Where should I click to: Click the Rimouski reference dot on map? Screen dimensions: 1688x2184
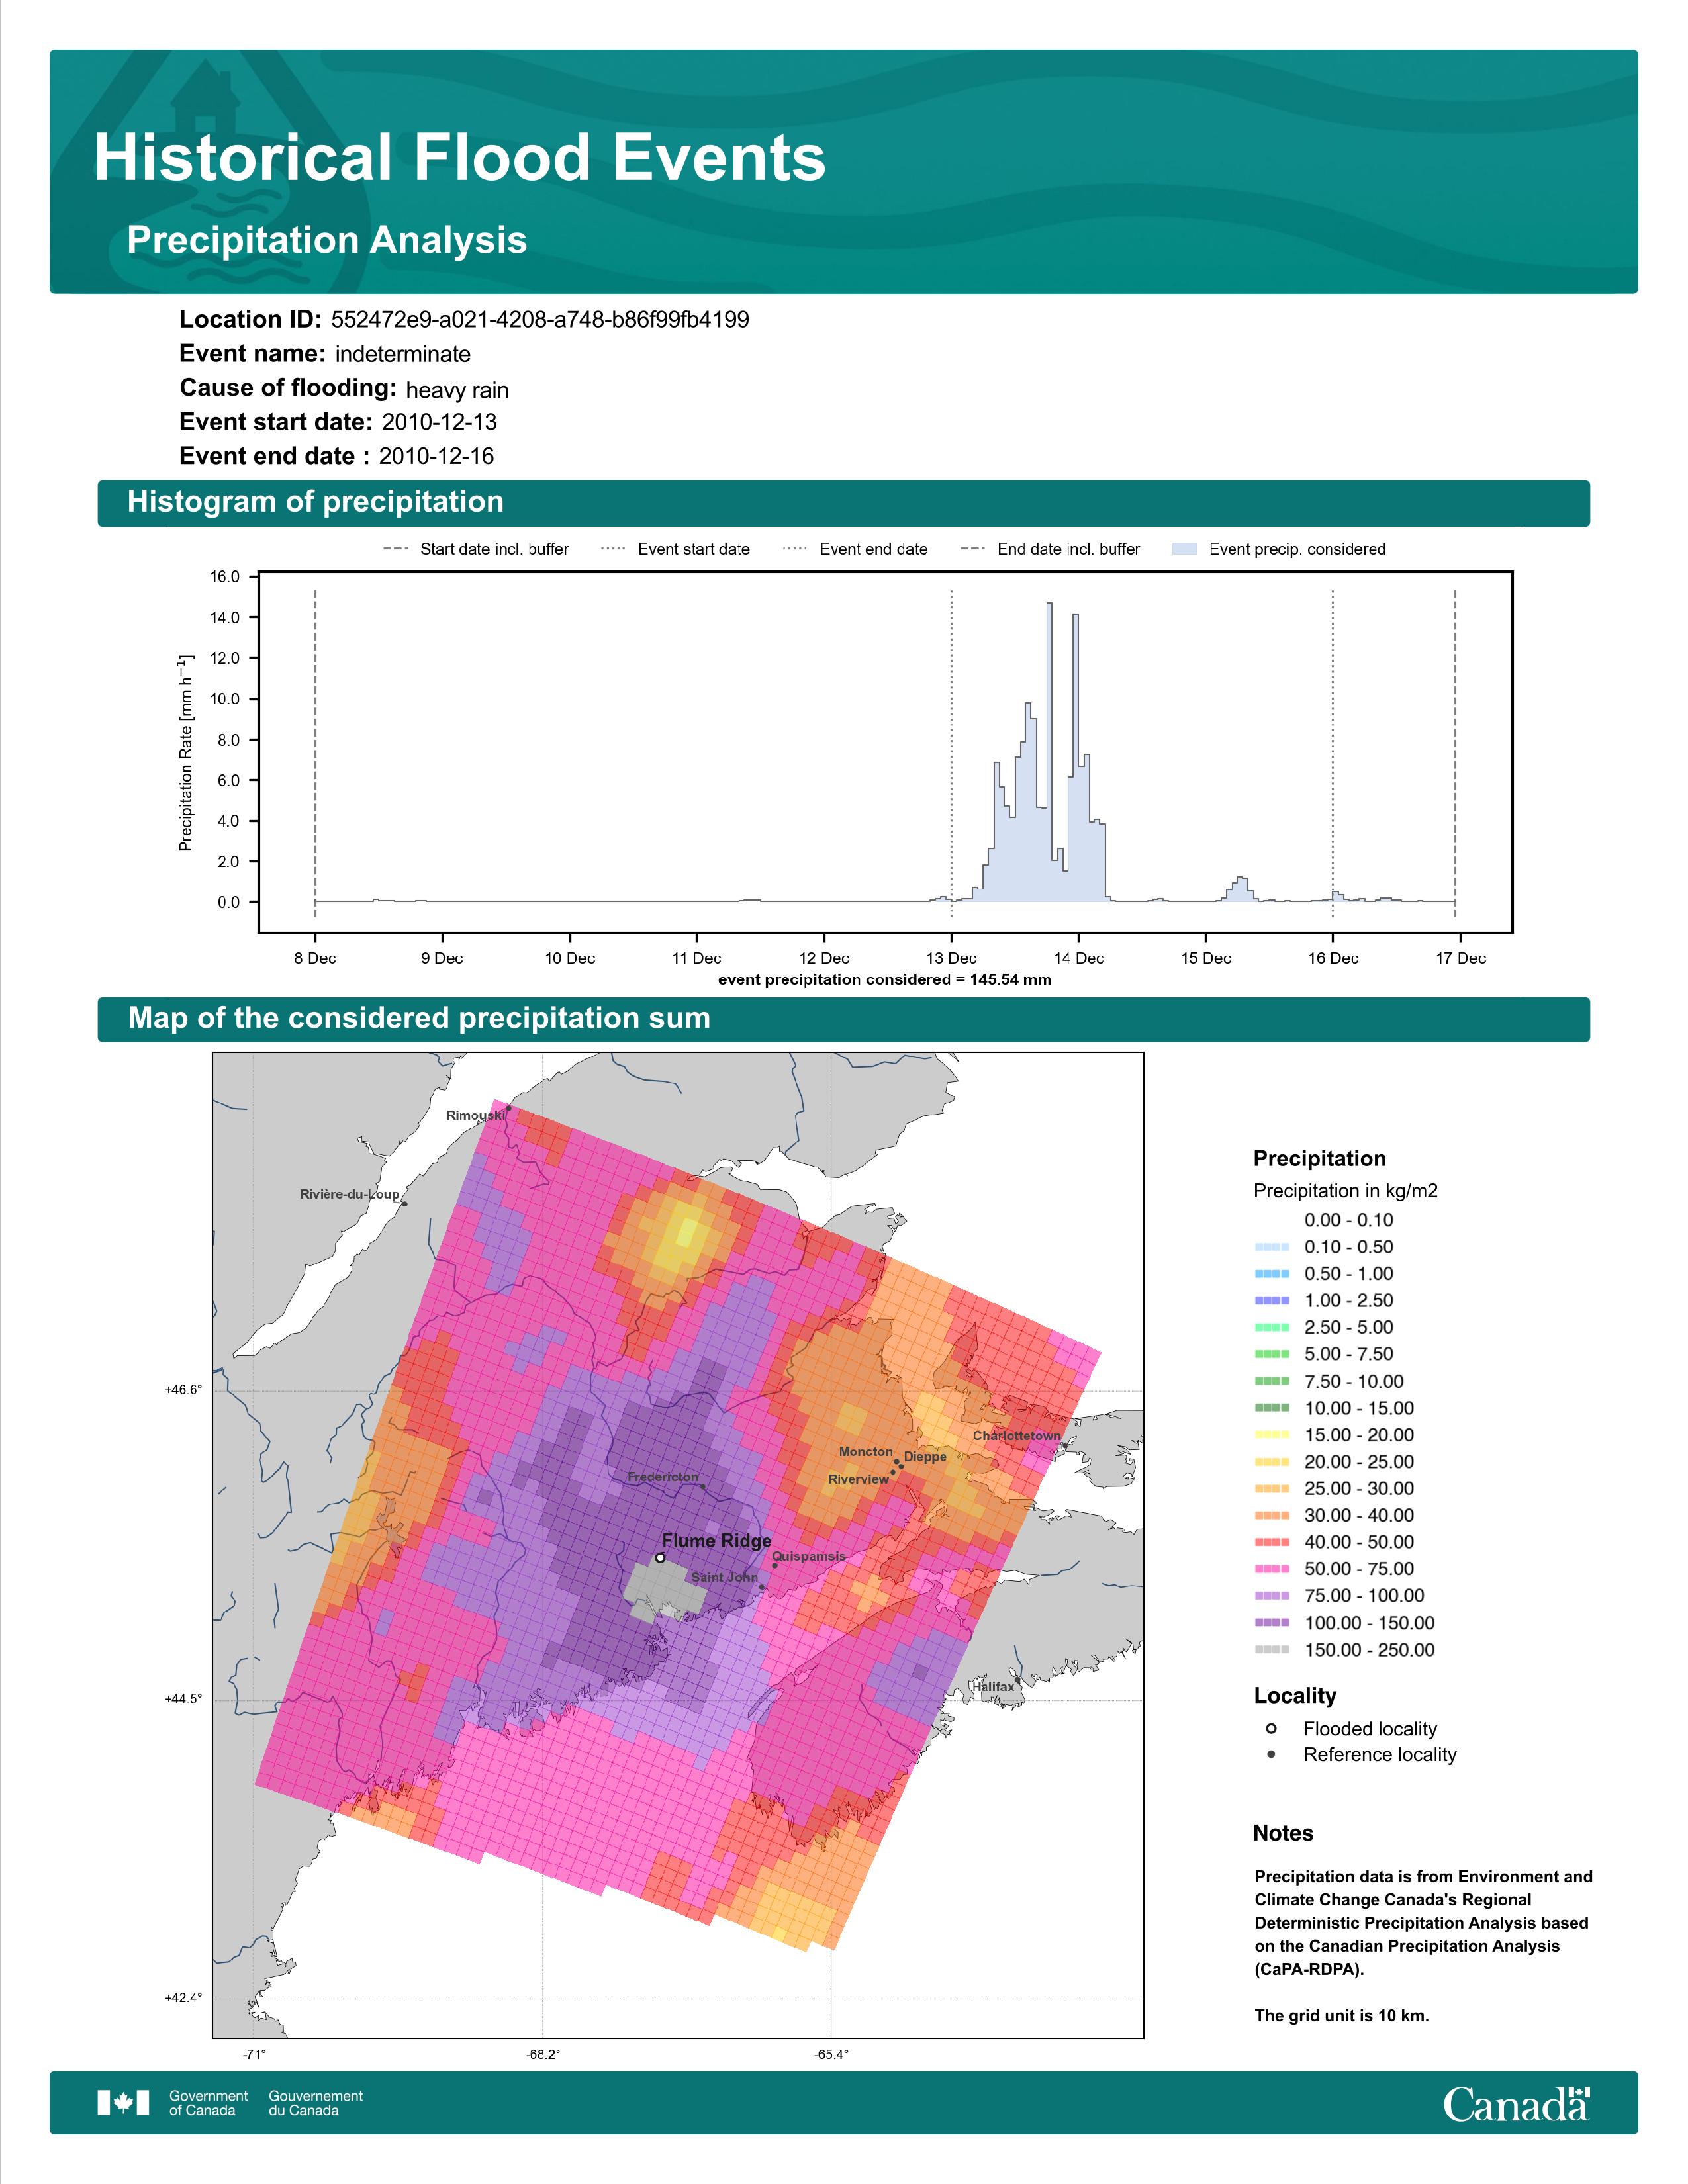tap(509, 1107)
